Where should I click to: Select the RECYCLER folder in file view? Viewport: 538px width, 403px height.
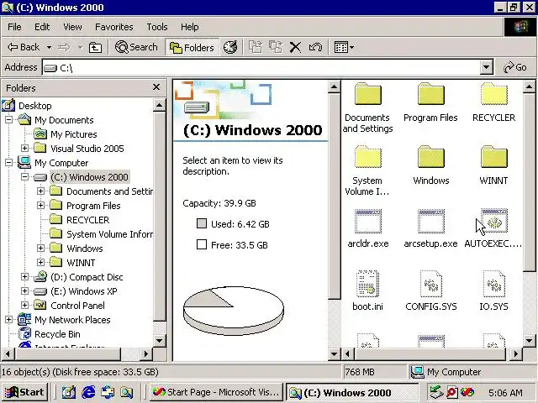[493, 94]
